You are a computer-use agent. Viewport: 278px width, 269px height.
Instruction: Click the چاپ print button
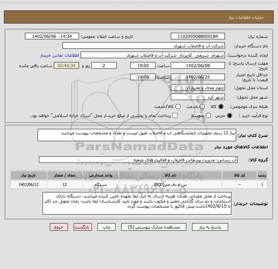107,227
